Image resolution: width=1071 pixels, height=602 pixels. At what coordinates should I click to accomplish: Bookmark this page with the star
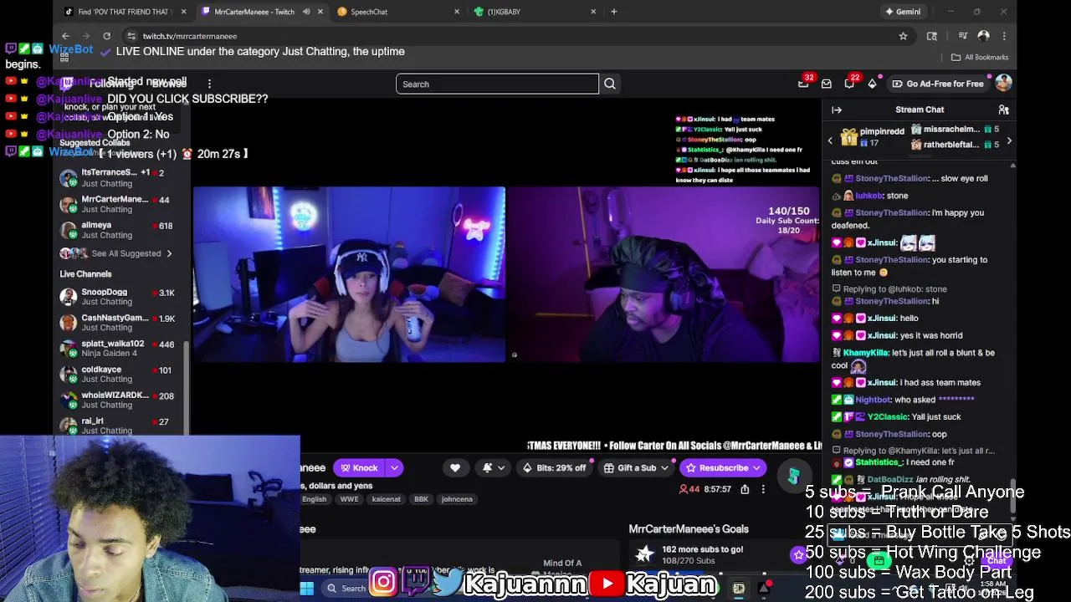(x=903, y=36)
